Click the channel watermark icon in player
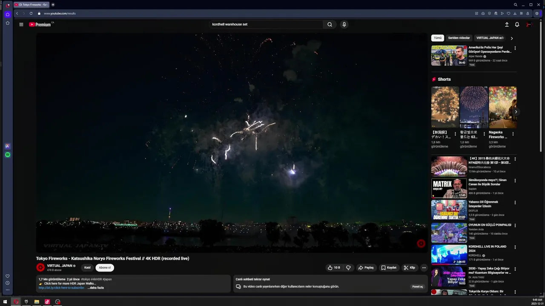Viewport: 545px width, 306px height. click(421, 244)
